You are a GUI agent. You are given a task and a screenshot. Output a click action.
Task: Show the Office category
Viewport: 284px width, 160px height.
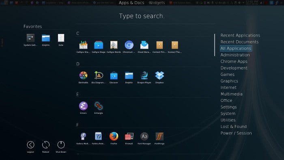coord(226,101)
